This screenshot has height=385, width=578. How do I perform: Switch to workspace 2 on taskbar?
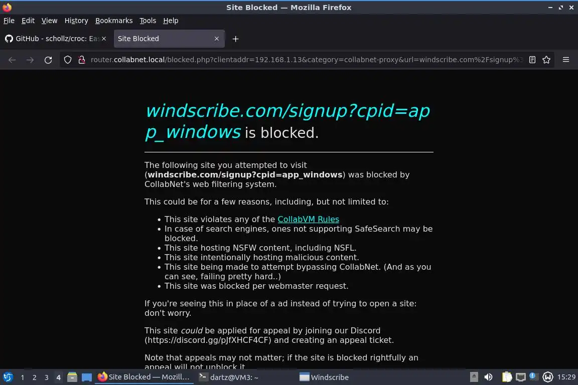(x=35, y=377)
